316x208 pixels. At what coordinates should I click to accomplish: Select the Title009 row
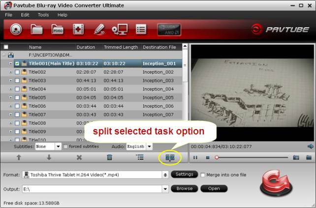pos(37,132)
